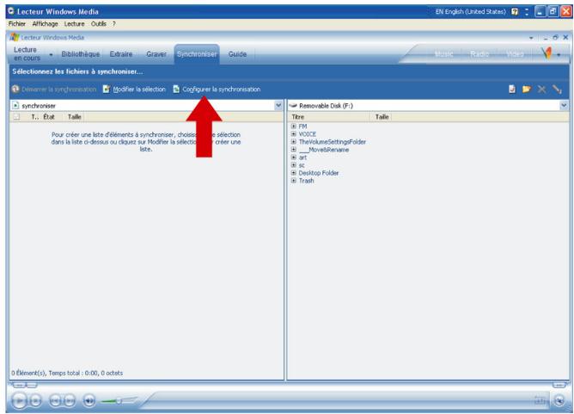Open the Outils menu
The image size is (574, 414).
pos(99,24)
